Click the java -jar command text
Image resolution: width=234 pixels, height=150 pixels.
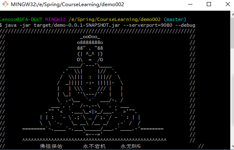click(x=18, y=25)
